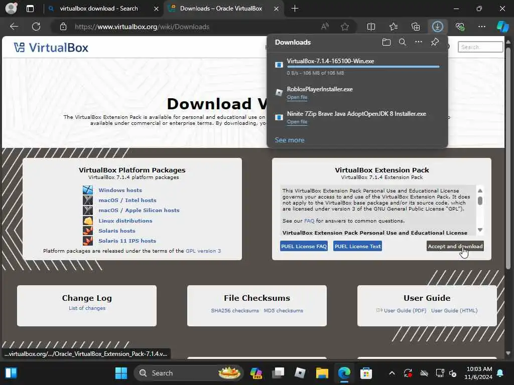Open a new browser tab
The image size is (514, 385).
(x=295, y=9)
